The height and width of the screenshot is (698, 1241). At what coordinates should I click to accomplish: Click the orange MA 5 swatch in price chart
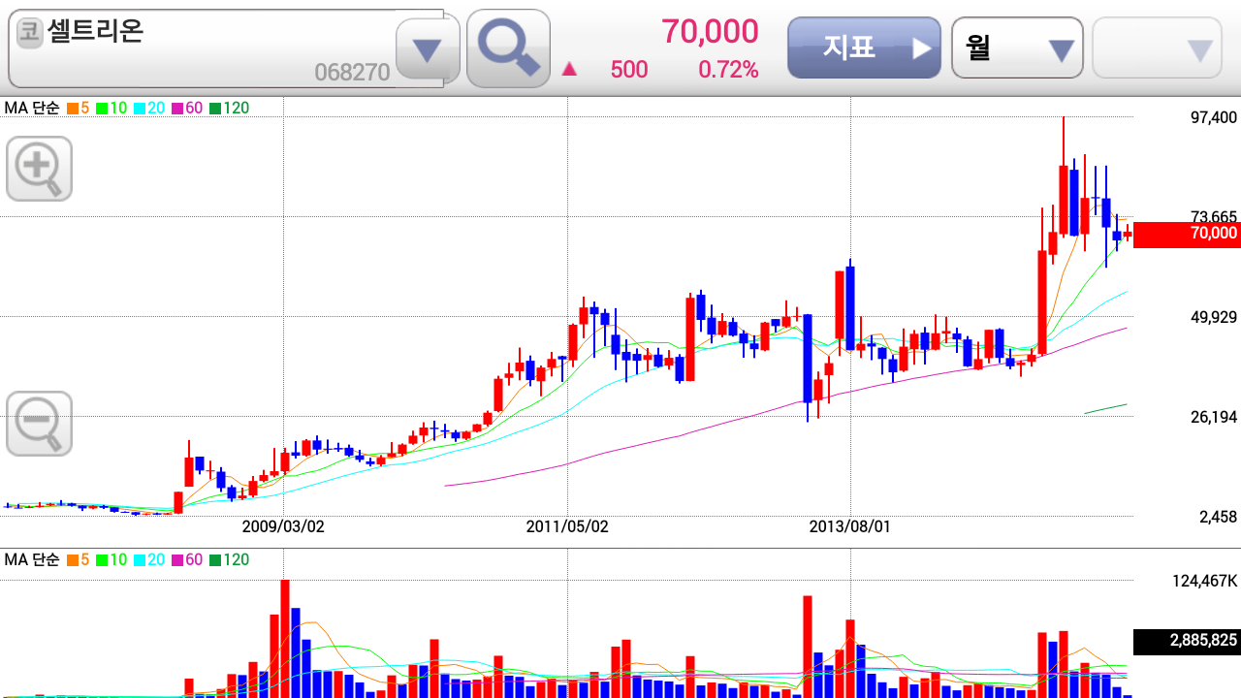tap(73, 109)
